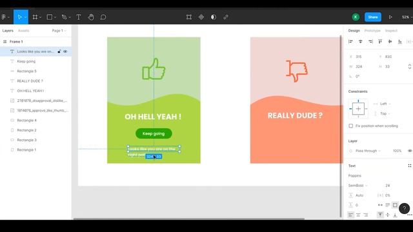This screenshot has height=232, width=413.
Task: Click the font size field 24
Action: 388,186
